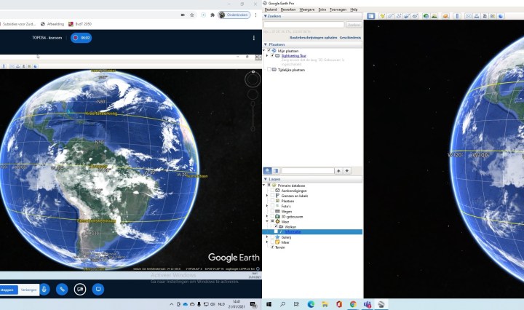
Task: Toggle the sidebar visibility button in toolbar
Action: click(371, 16)
